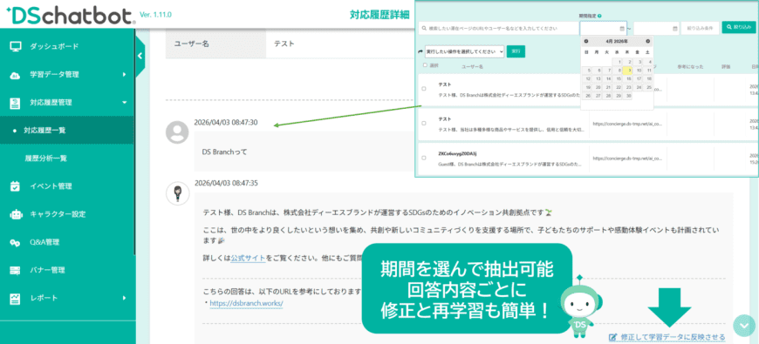Click the end date input field
Screen dimensions: 759x344
pos(656,29)
